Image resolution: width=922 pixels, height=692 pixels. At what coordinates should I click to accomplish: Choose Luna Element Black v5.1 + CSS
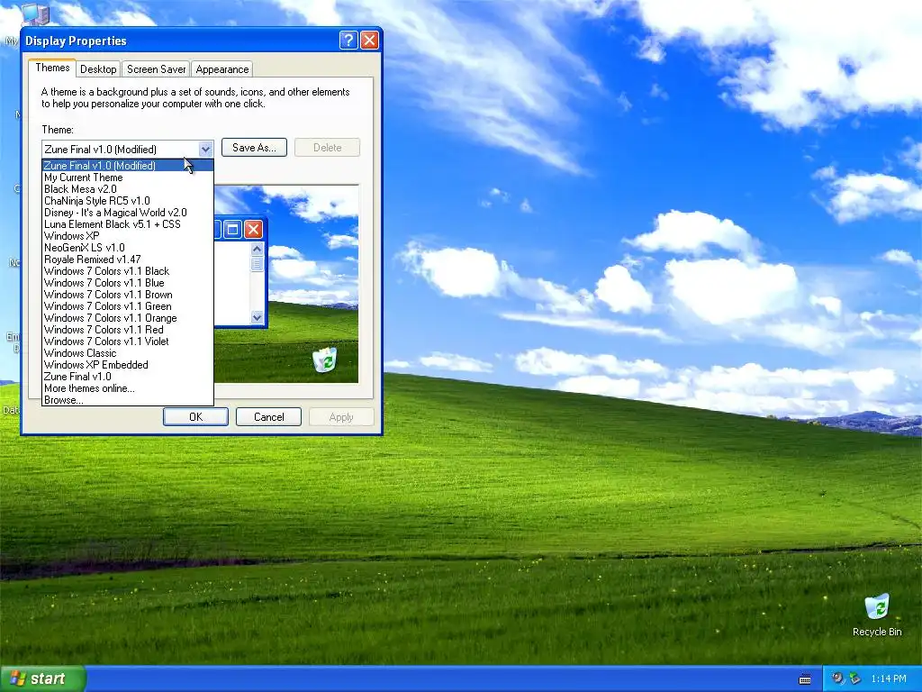point(128,224)
